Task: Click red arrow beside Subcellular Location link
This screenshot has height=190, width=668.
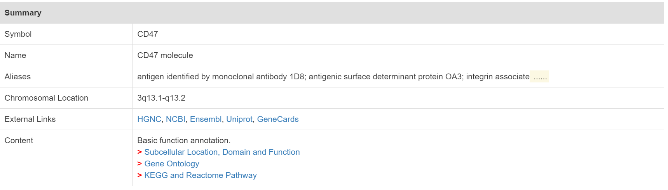Action: pyautogui.click(x=140, y=152)
